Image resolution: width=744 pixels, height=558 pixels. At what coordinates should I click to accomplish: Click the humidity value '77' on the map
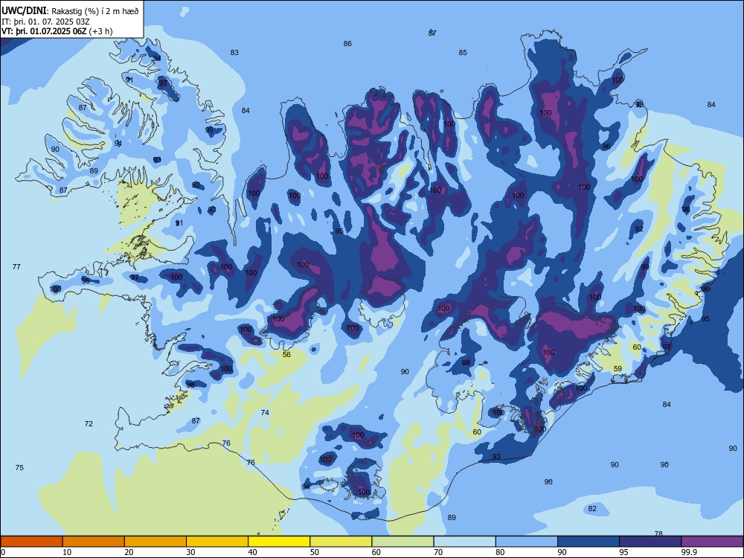16,266
